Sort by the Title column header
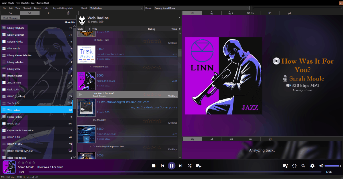343x179 pixels. coord(95,29)
